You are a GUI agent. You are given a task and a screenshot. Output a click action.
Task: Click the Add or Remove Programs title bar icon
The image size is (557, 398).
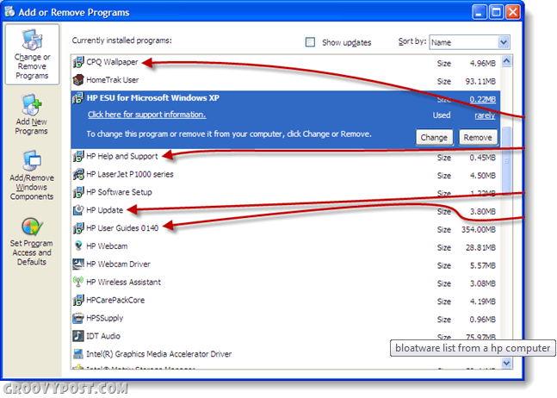9,12
